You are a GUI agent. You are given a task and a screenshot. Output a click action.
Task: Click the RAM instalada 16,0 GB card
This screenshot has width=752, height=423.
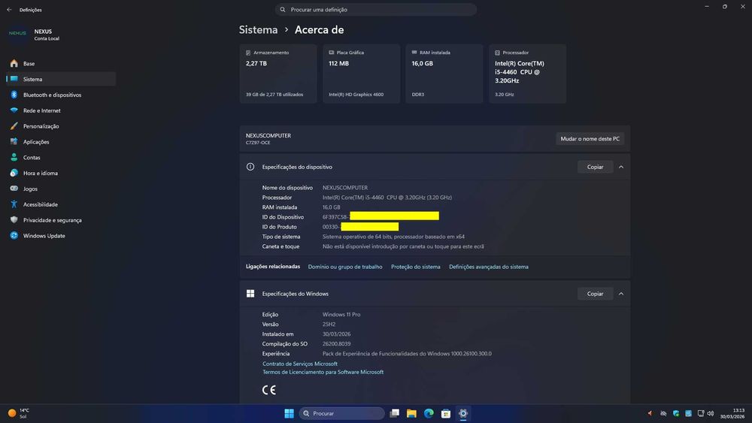tap(444, 74)
